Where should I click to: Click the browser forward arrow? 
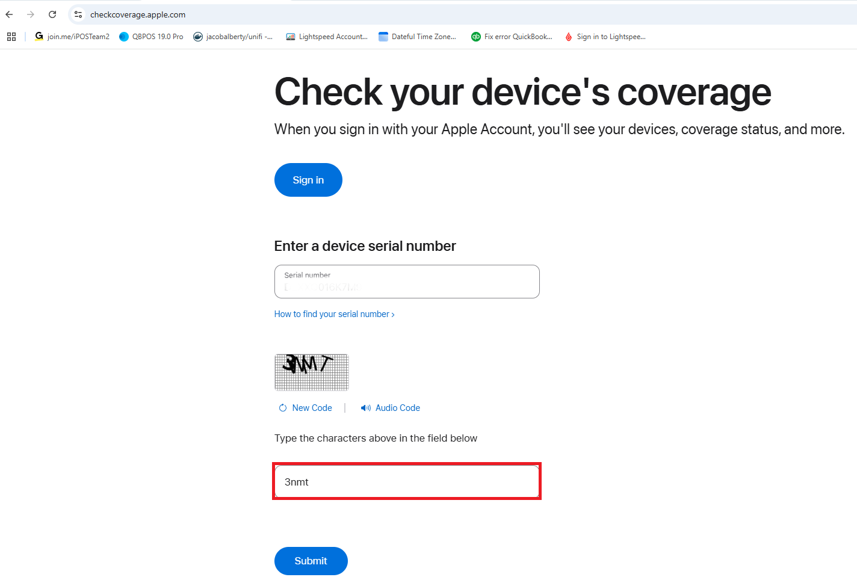(x=31, y=14)
